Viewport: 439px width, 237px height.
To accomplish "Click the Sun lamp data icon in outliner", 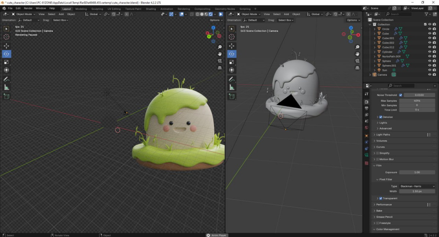I will 394,70.
